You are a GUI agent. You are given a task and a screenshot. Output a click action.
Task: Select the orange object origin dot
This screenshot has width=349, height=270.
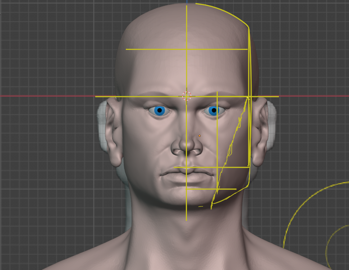point(199,136)
